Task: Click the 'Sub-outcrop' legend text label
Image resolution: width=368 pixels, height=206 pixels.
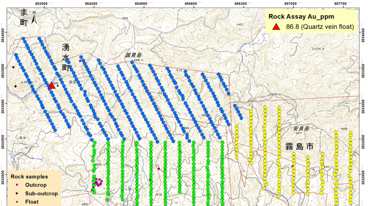Action: click(x=41, y=193)
